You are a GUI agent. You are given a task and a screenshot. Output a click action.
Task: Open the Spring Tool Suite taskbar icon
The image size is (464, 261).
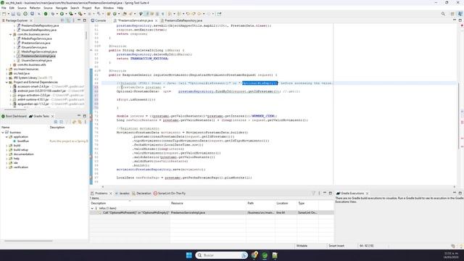265,255
